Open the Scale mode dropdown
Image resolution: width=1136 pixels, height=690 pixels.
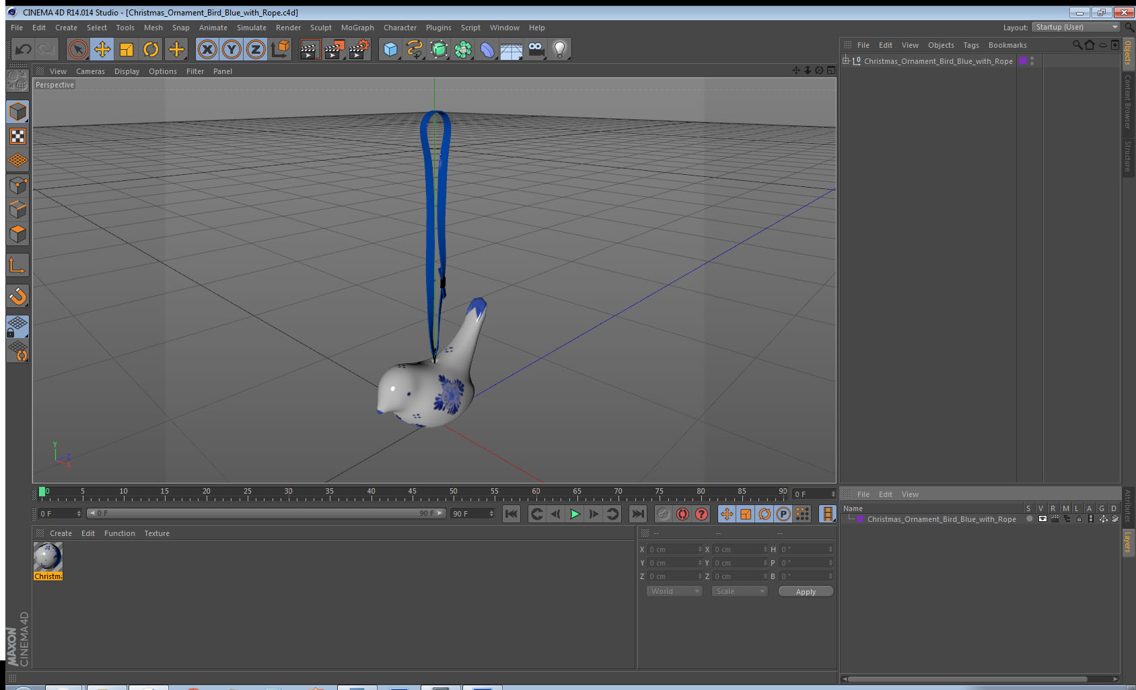pyautogui.click(x=740, y=591)
